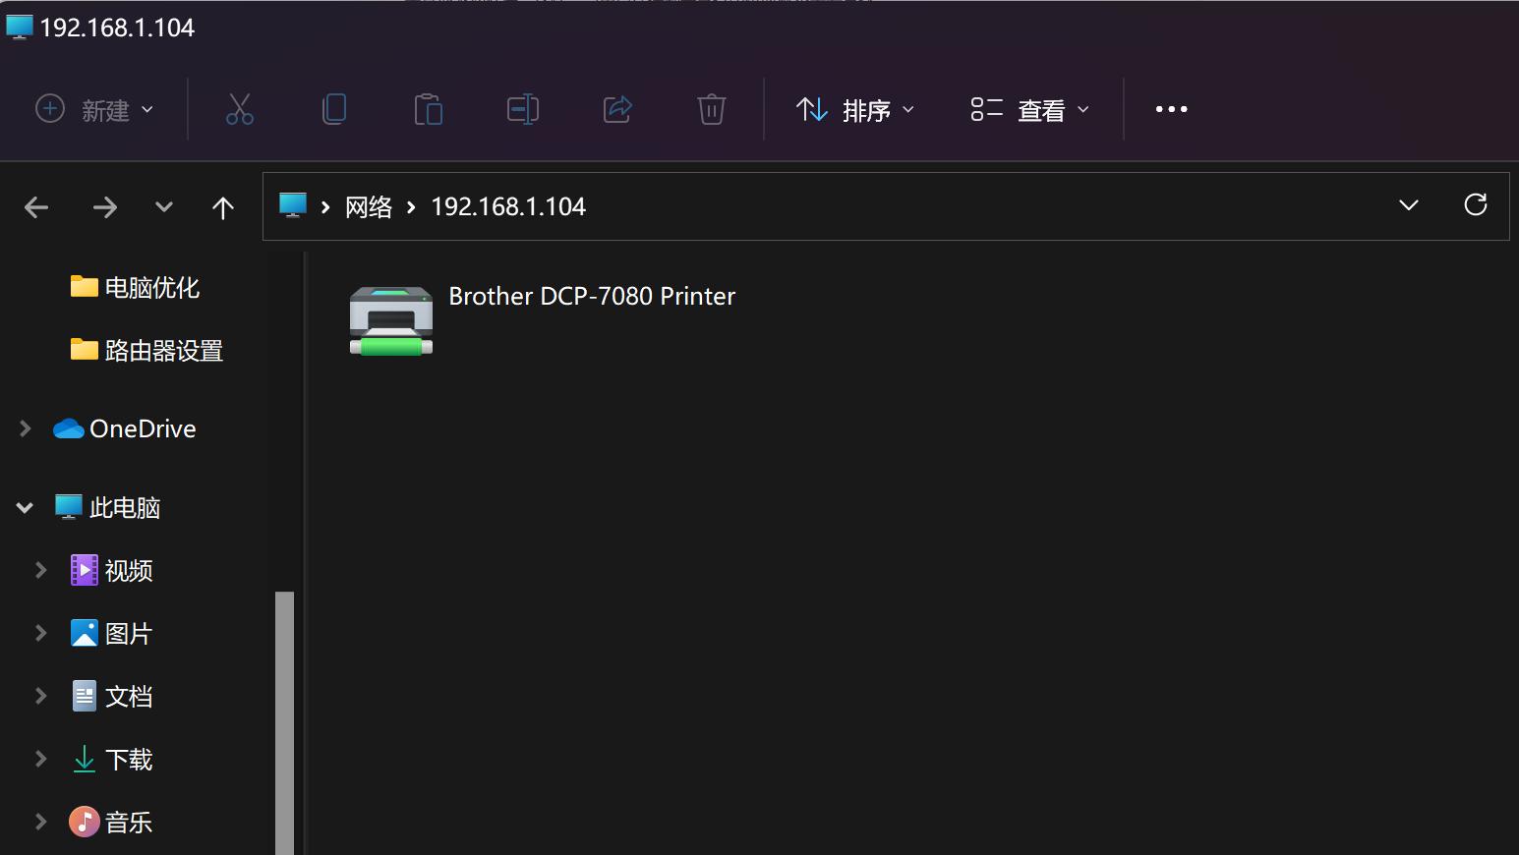1519x855 pixels.
Task: Click 网络 in the breadcrumb path
Action: pos(369,206)
